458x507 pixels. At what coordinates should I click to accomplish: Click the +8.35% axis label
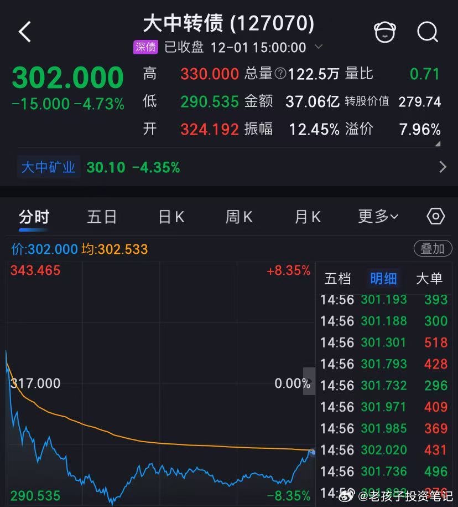289,270
